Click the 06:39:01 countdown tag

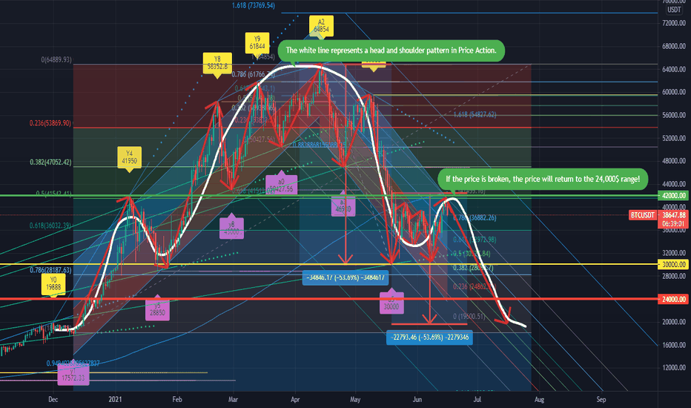pyautogui.click(x=673, y=223)
